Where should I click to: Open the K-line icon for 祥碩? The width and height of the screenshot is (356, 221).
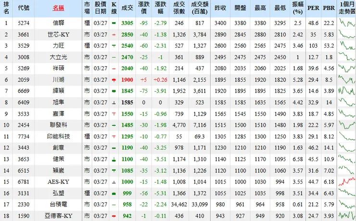(x=114, y=69)
